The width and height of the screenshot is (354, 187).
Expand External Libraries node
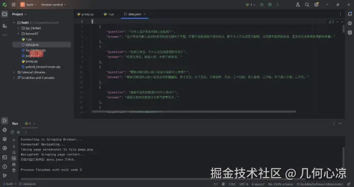pos(14,72)
